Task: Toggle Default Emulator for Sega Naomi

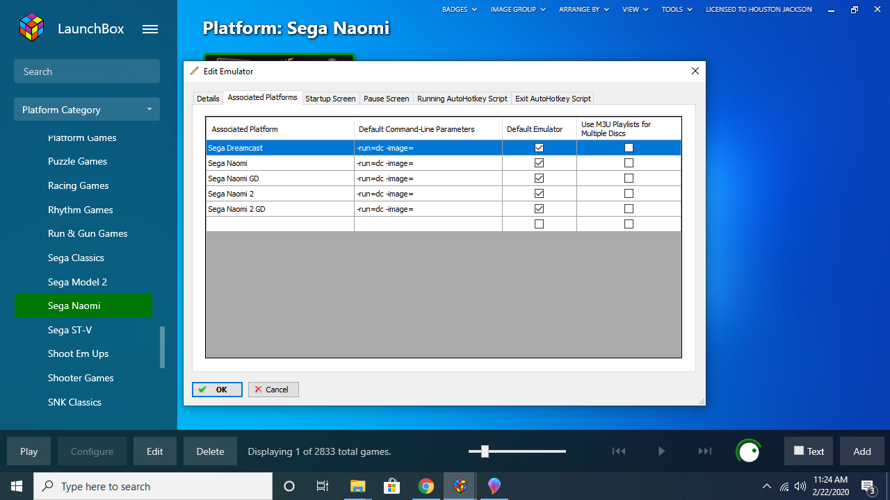Action: point(539,163)
